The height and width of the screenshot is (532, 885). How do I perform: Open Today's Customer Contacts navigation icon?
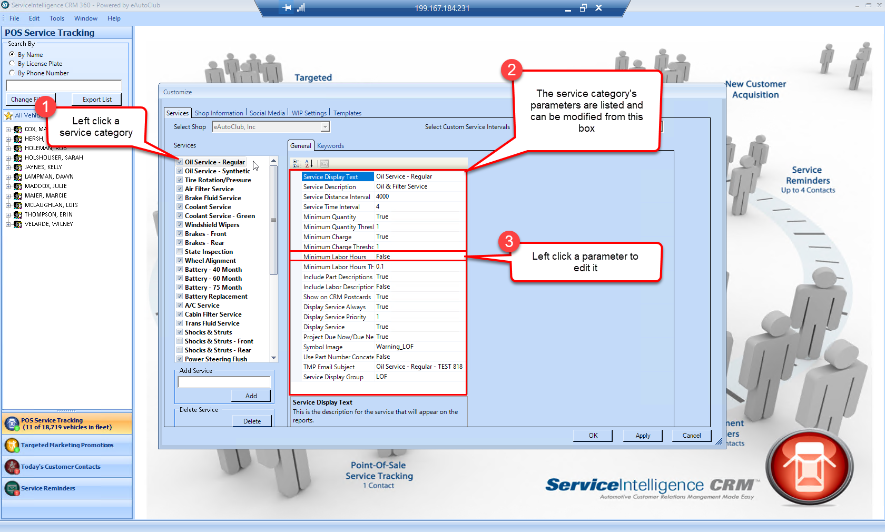pos(12,467)
